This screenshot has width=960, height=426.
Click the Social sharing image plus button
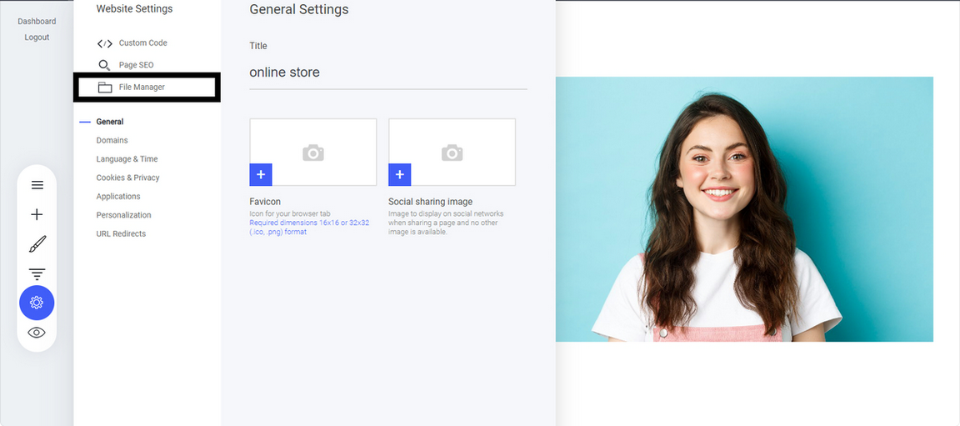point(400,174)
